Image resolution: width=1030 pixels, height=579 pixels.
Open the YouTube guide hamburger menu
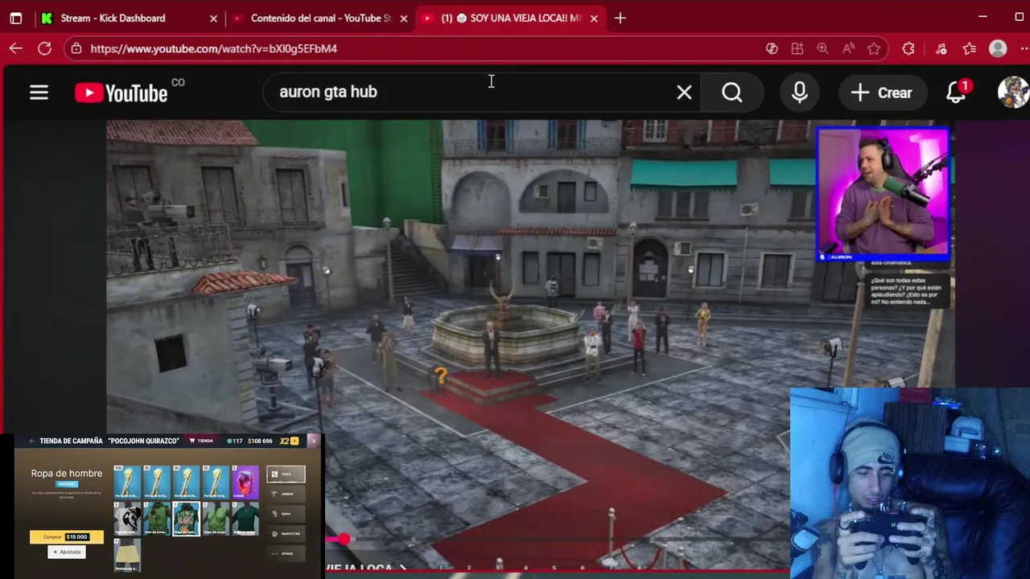pos(39,92)
